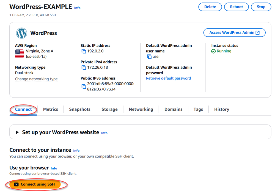275x191 pixels.
Task: Copy the public IPv6 address icon
Action: point(84,87)
